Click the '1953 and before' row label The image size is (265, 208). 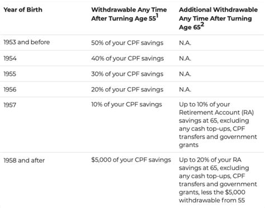pyautogui.click(x=27, y=42)
